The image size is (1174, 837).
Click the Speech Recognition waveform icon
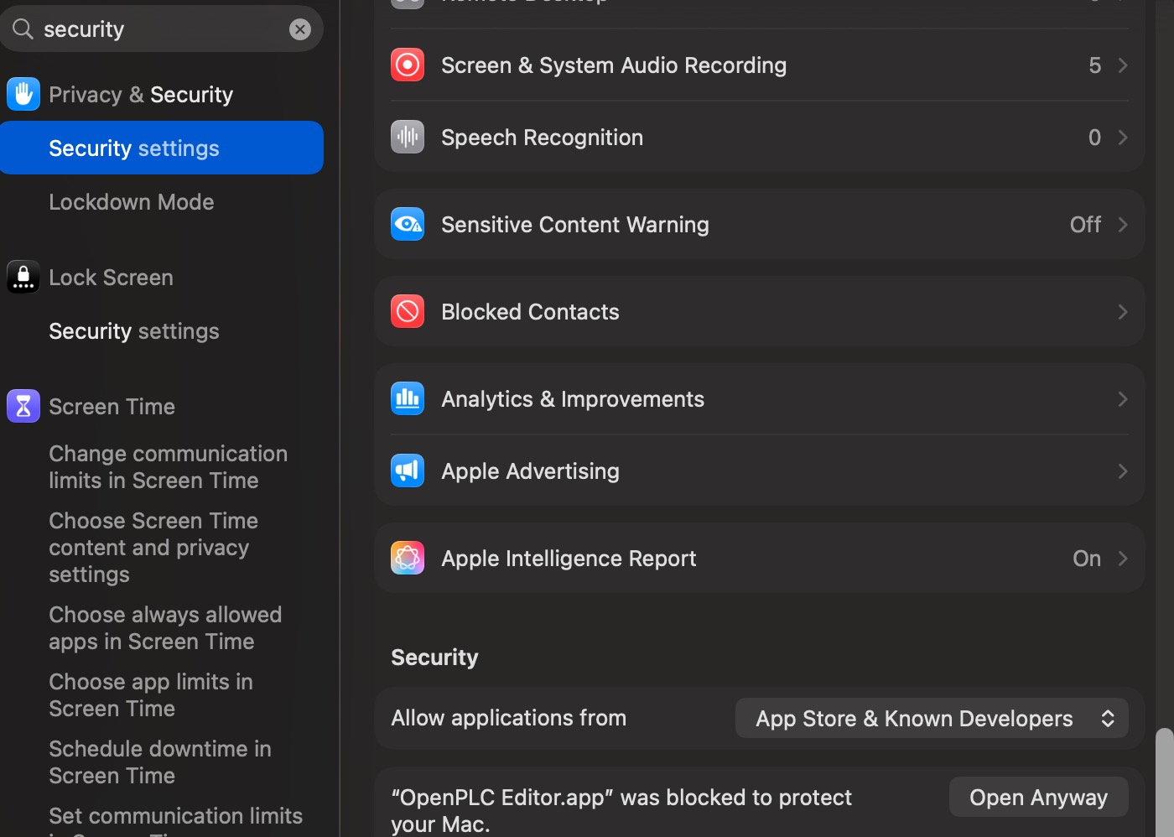click(x=408, y=138)
